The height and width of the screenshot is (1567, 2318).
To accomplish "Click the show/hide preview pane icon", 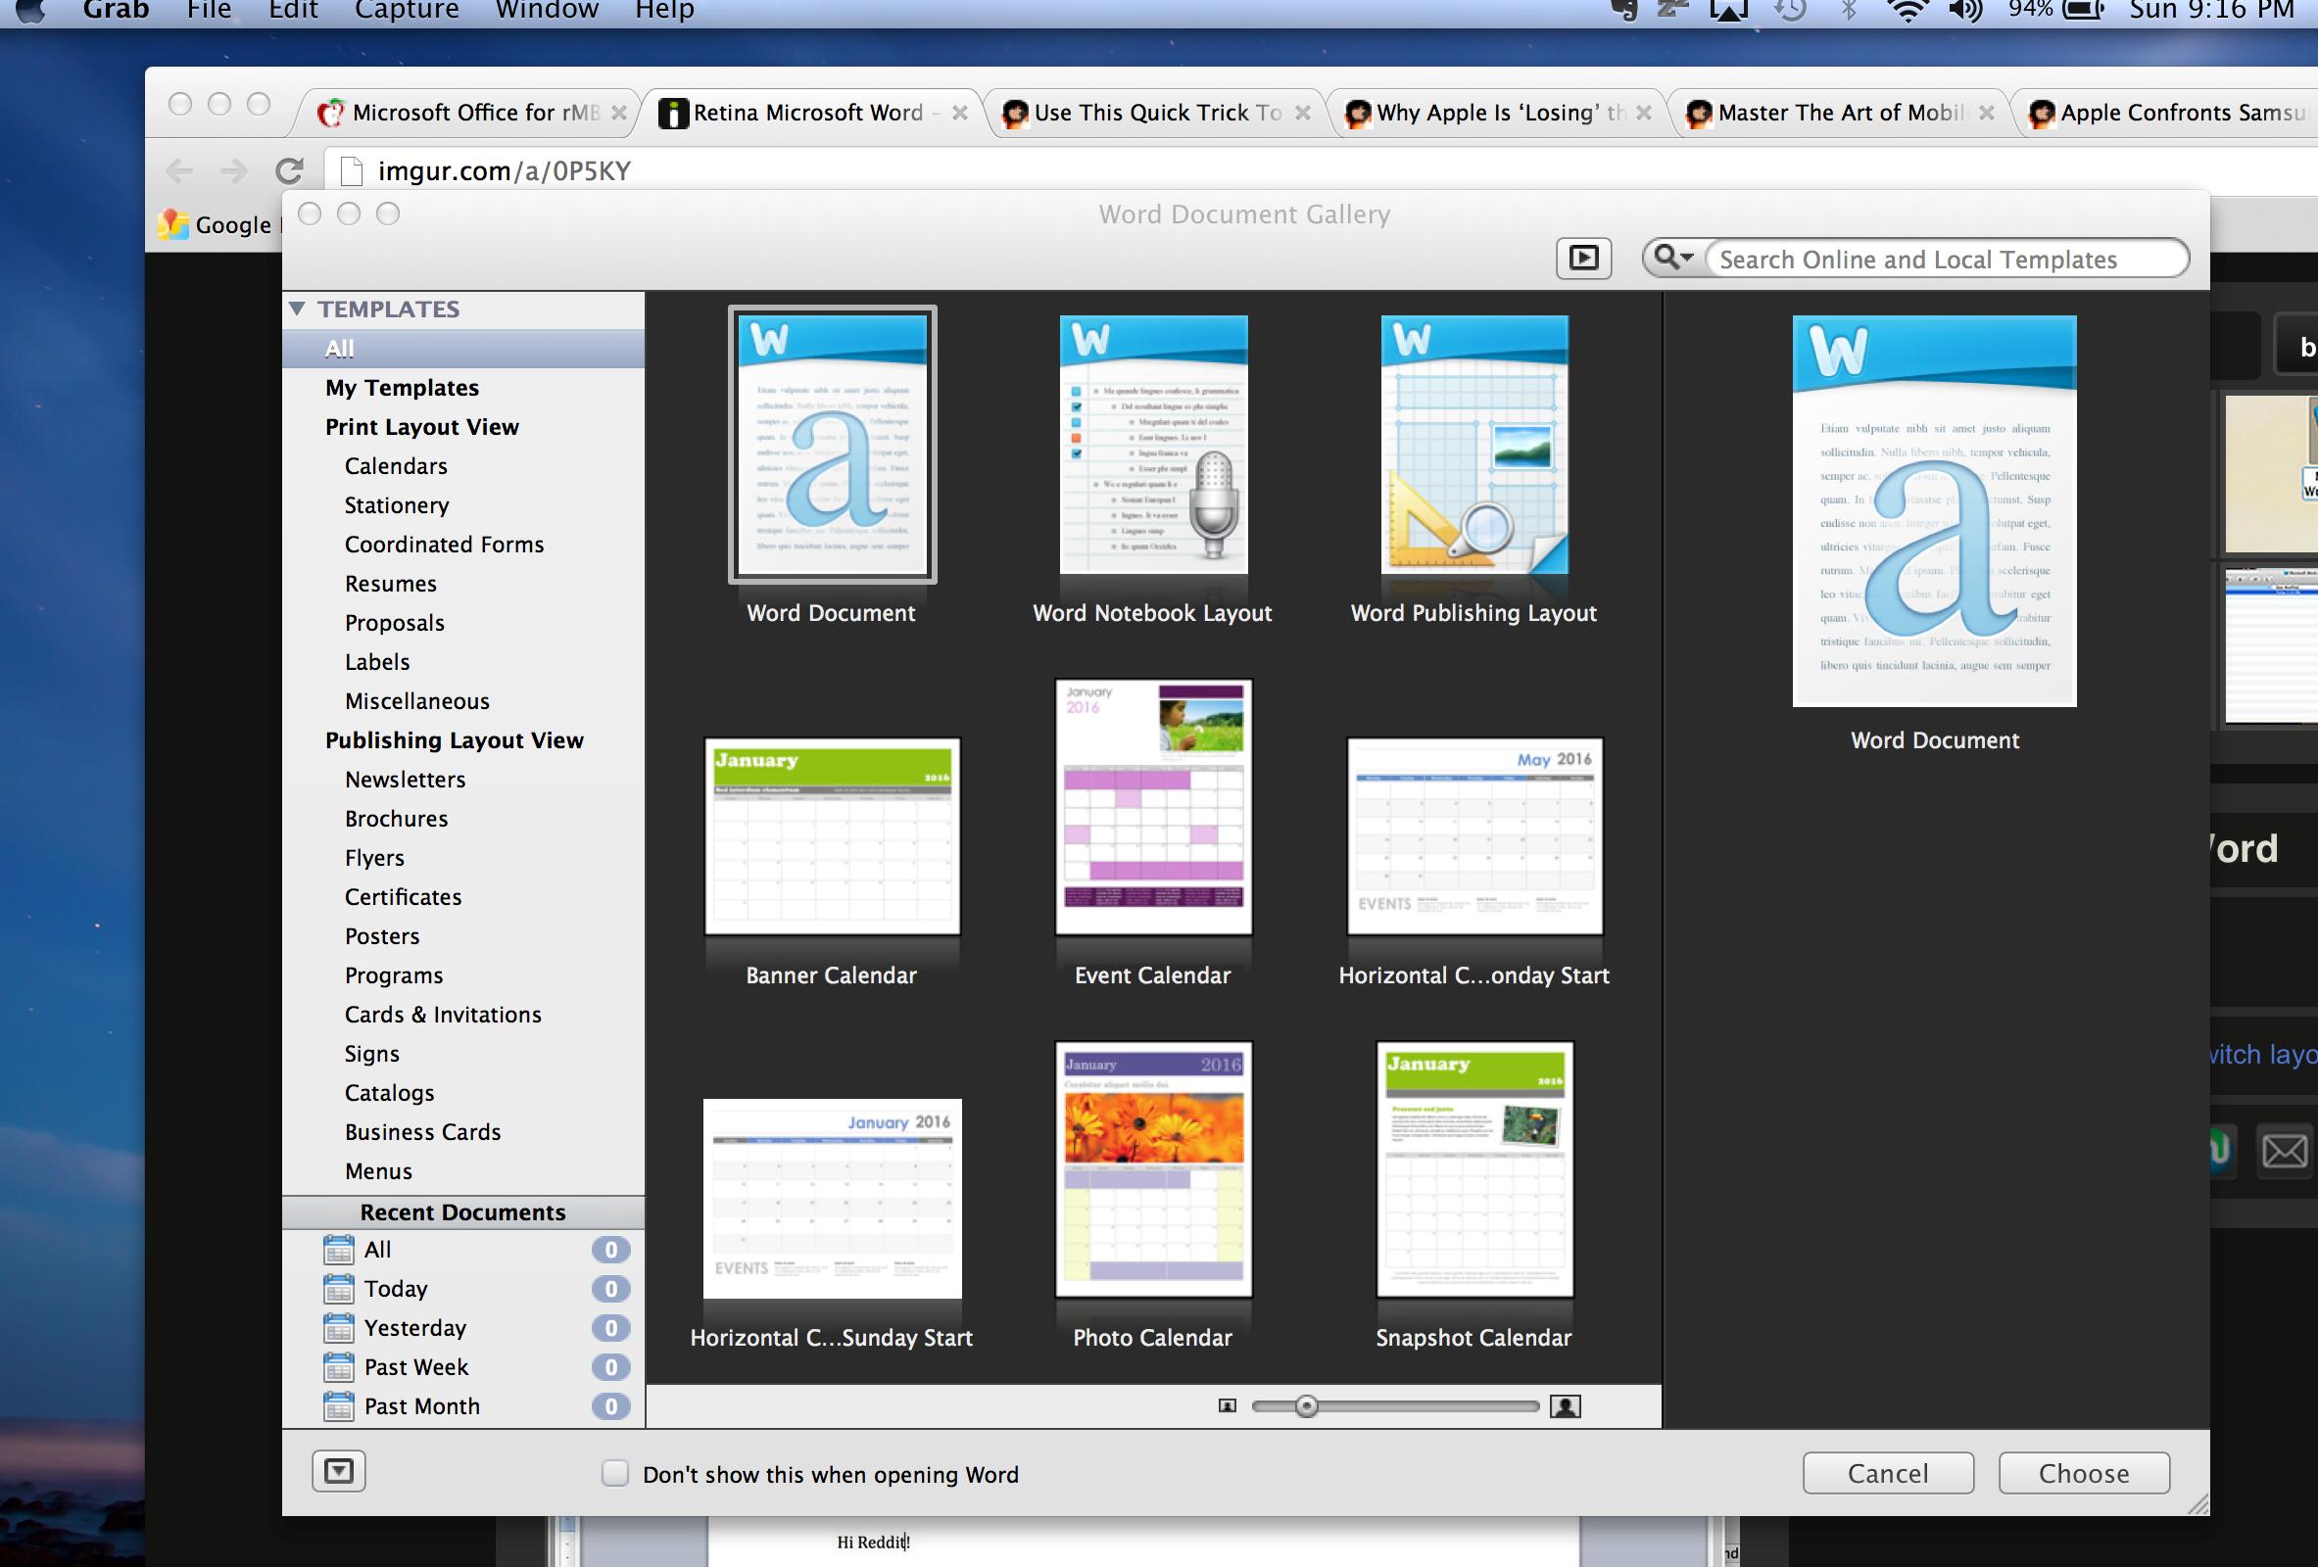I will point(1583,259).
